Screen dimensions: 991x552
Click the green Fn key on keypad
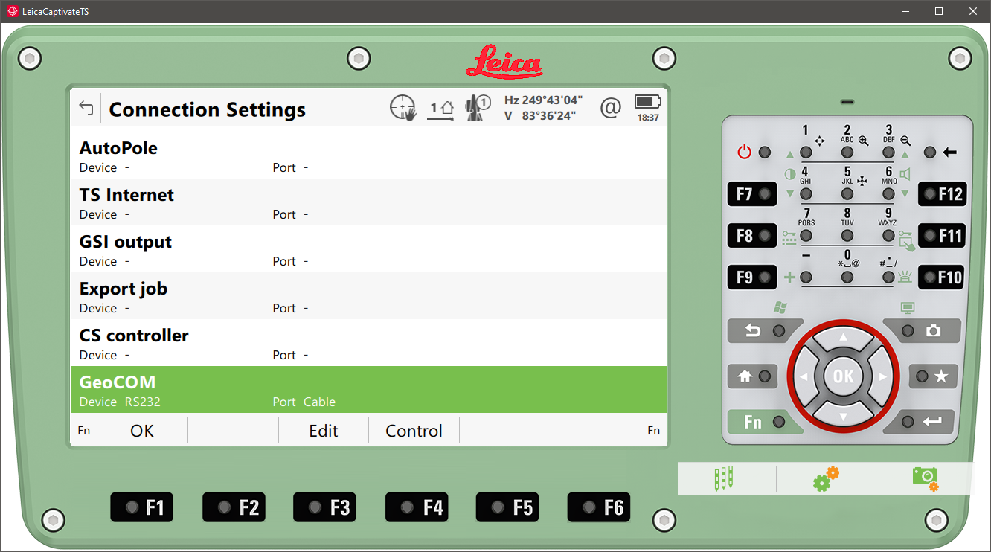(765, 422)
